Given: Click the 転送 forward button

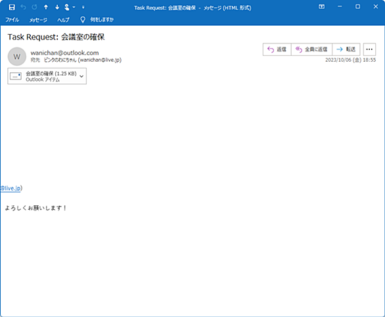Looking at the screenshot, I should [x=346, y=49].
